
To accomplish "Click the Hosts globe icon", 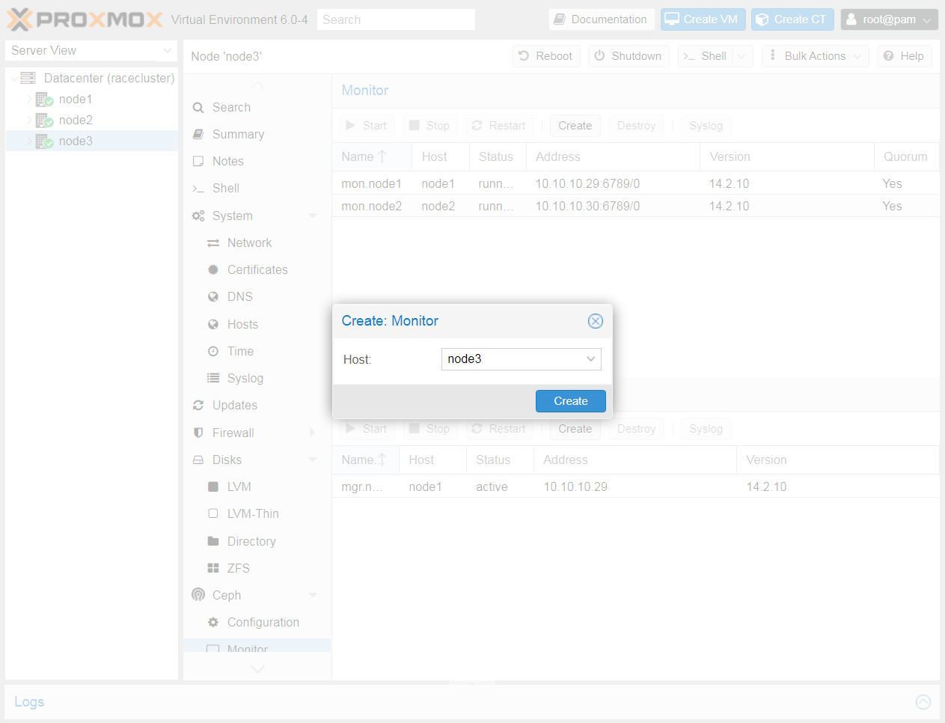I will coord(213,325).
